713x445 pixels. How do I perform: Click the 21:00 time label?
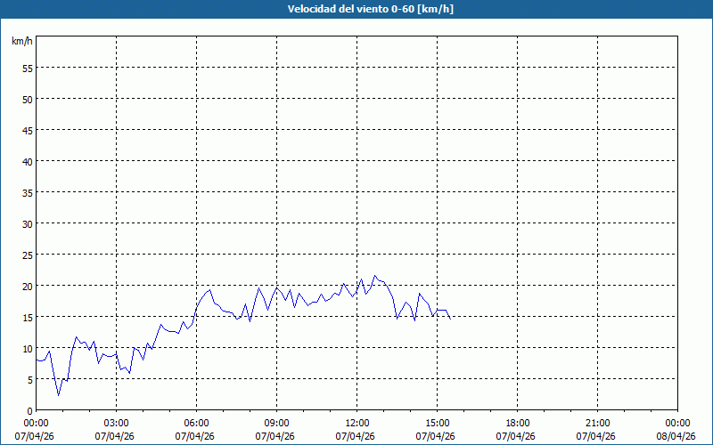[597, 423]
